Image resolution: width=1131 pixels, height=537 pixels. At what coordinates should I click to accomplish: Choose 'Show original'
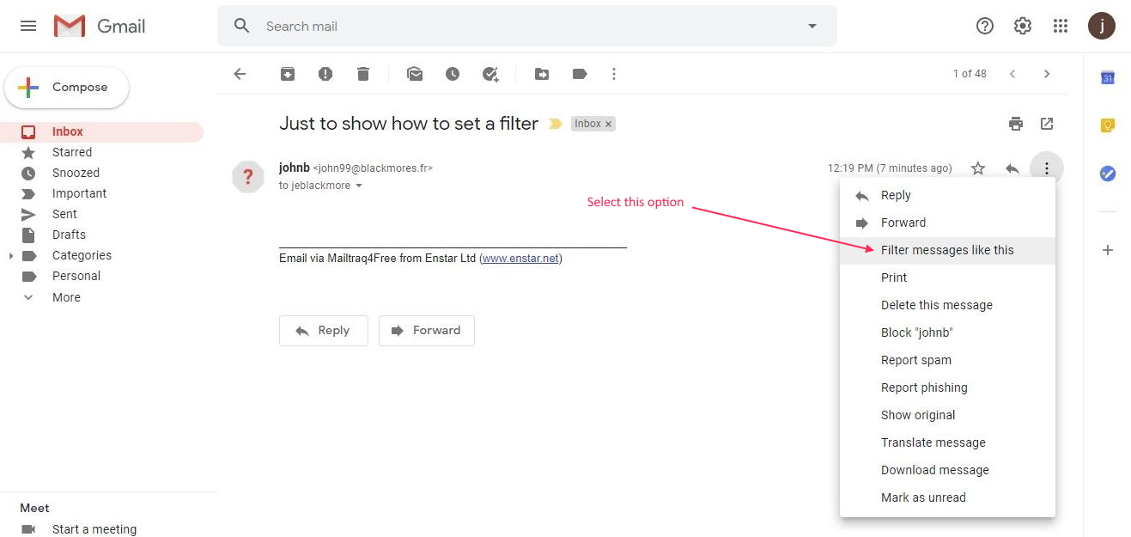[947, 415]
